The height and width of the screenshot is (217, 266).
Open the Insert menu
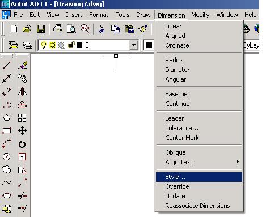tap(74, 15)
